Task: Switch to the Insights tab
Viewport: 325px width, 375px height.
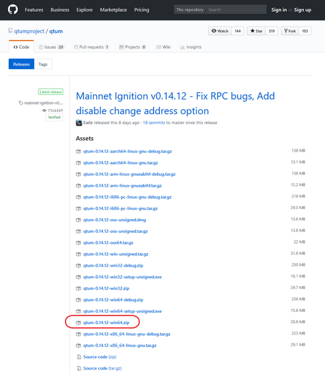Action: pyautogui.click(x=191, y=47)
